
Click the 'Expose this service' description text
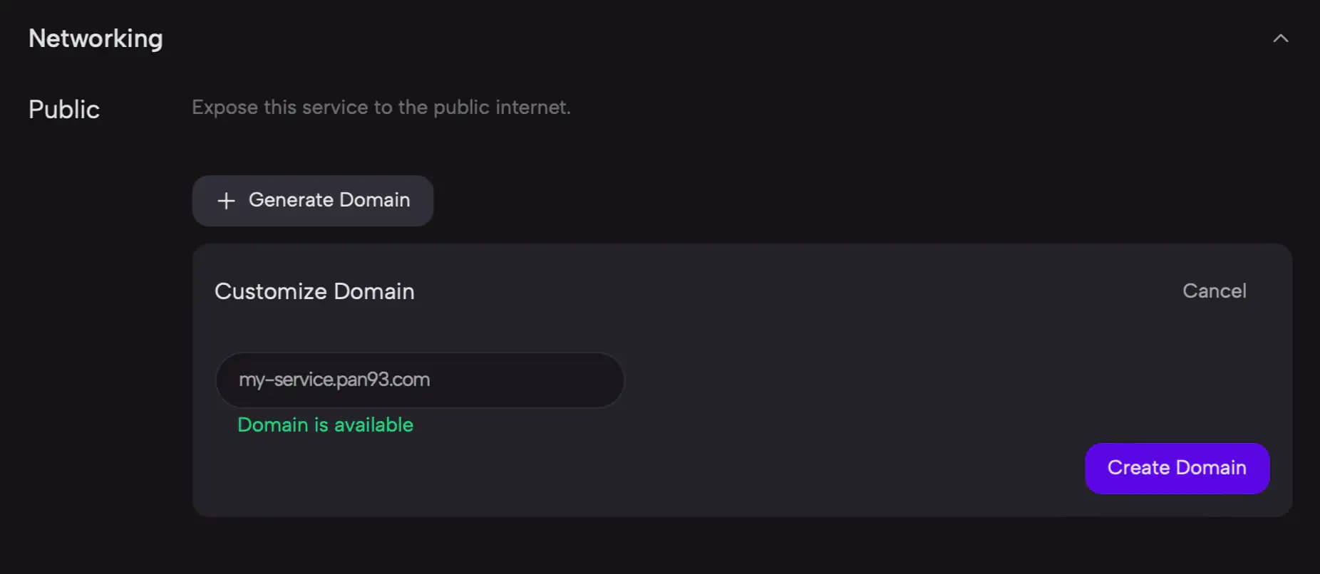click(381, 107)
